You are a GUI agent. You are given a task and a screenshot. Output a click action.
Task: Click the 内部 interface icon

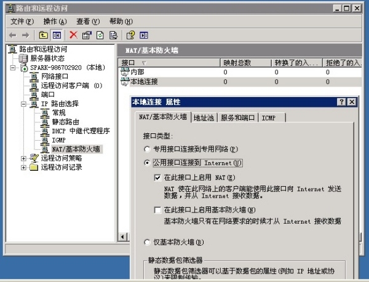click(x=125, y=72)
